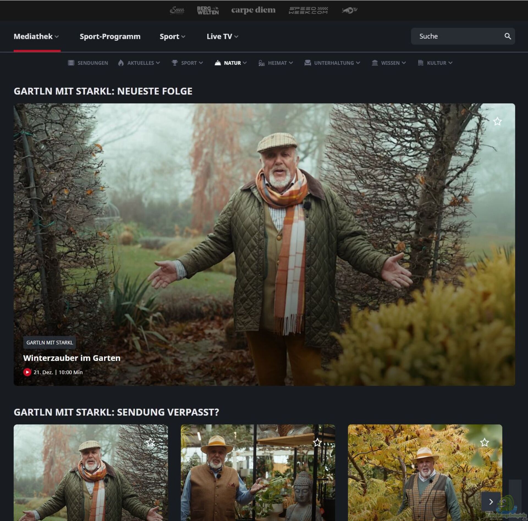Click the search magnifier icon
This screenshot has width=528, height=521.
tap(507, 36)
